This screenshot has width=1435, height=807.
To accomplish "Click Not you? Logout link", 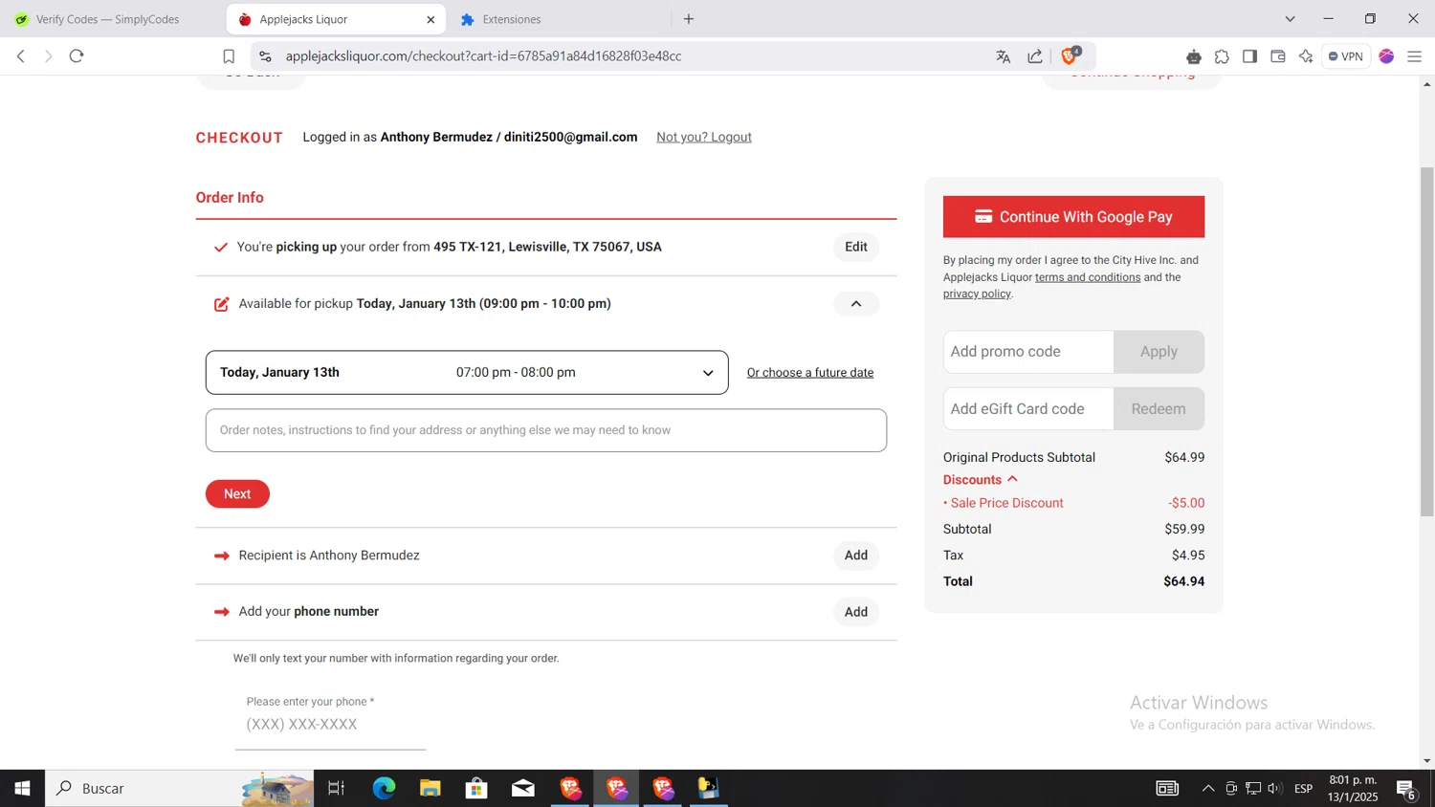I will click(704, 137).
